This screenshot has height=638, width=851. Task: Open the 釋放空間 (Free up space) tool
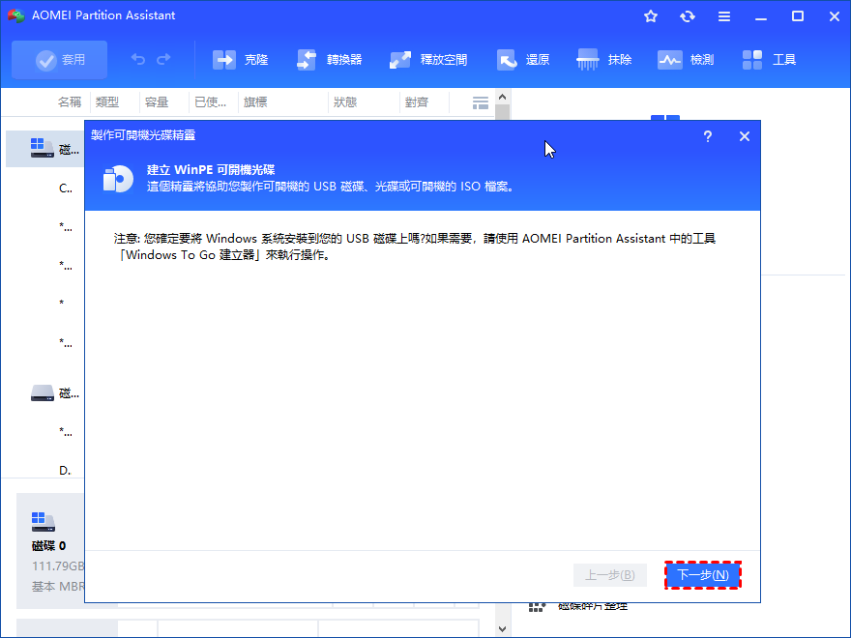[428, 60]
